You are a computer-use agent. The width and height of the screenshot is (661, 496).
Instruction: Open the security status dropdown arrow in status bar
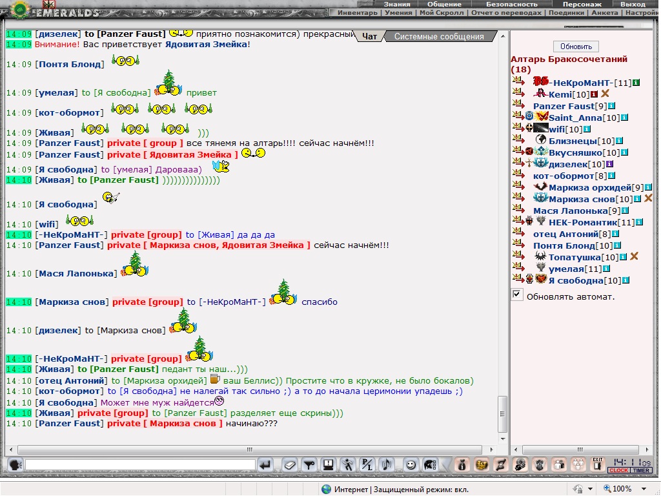[590, 489]
